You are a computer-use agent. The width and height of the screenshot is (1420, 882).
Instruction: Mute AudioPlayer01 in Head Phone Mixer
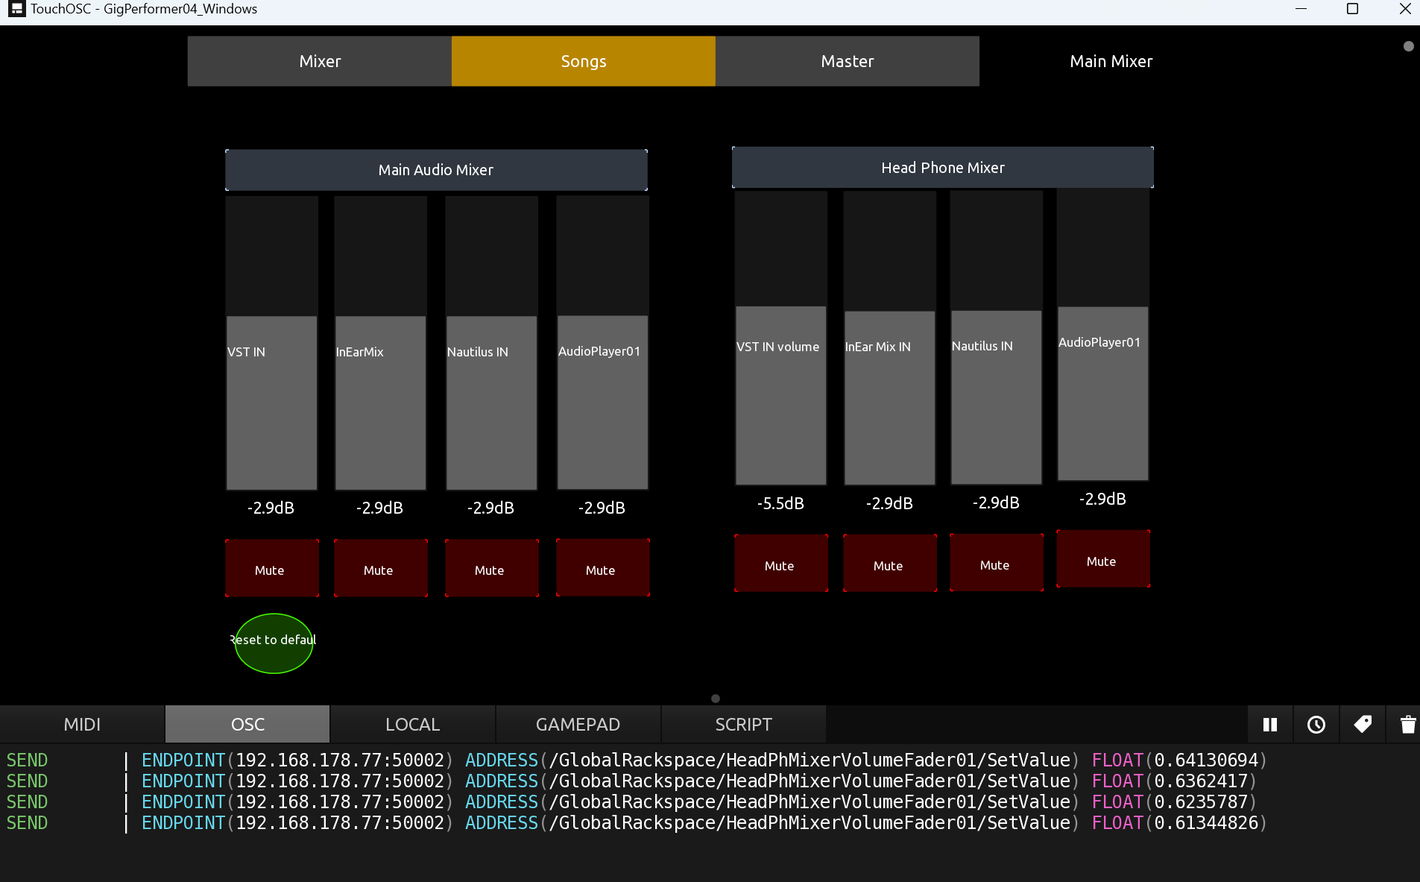coord(1103,559)
